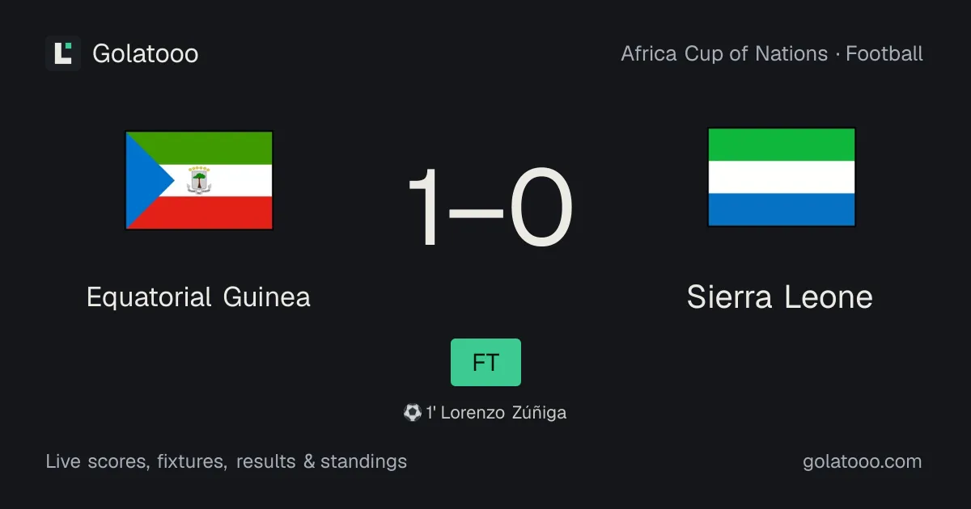The image size is (971, 509).
Task: Click the blue stripe of Sierra Leone flag
Action: (x=782, y=210)
